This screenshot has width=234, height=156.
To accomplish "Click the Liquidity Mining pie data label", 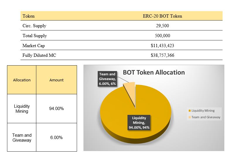I will click(x=139, y=122).
